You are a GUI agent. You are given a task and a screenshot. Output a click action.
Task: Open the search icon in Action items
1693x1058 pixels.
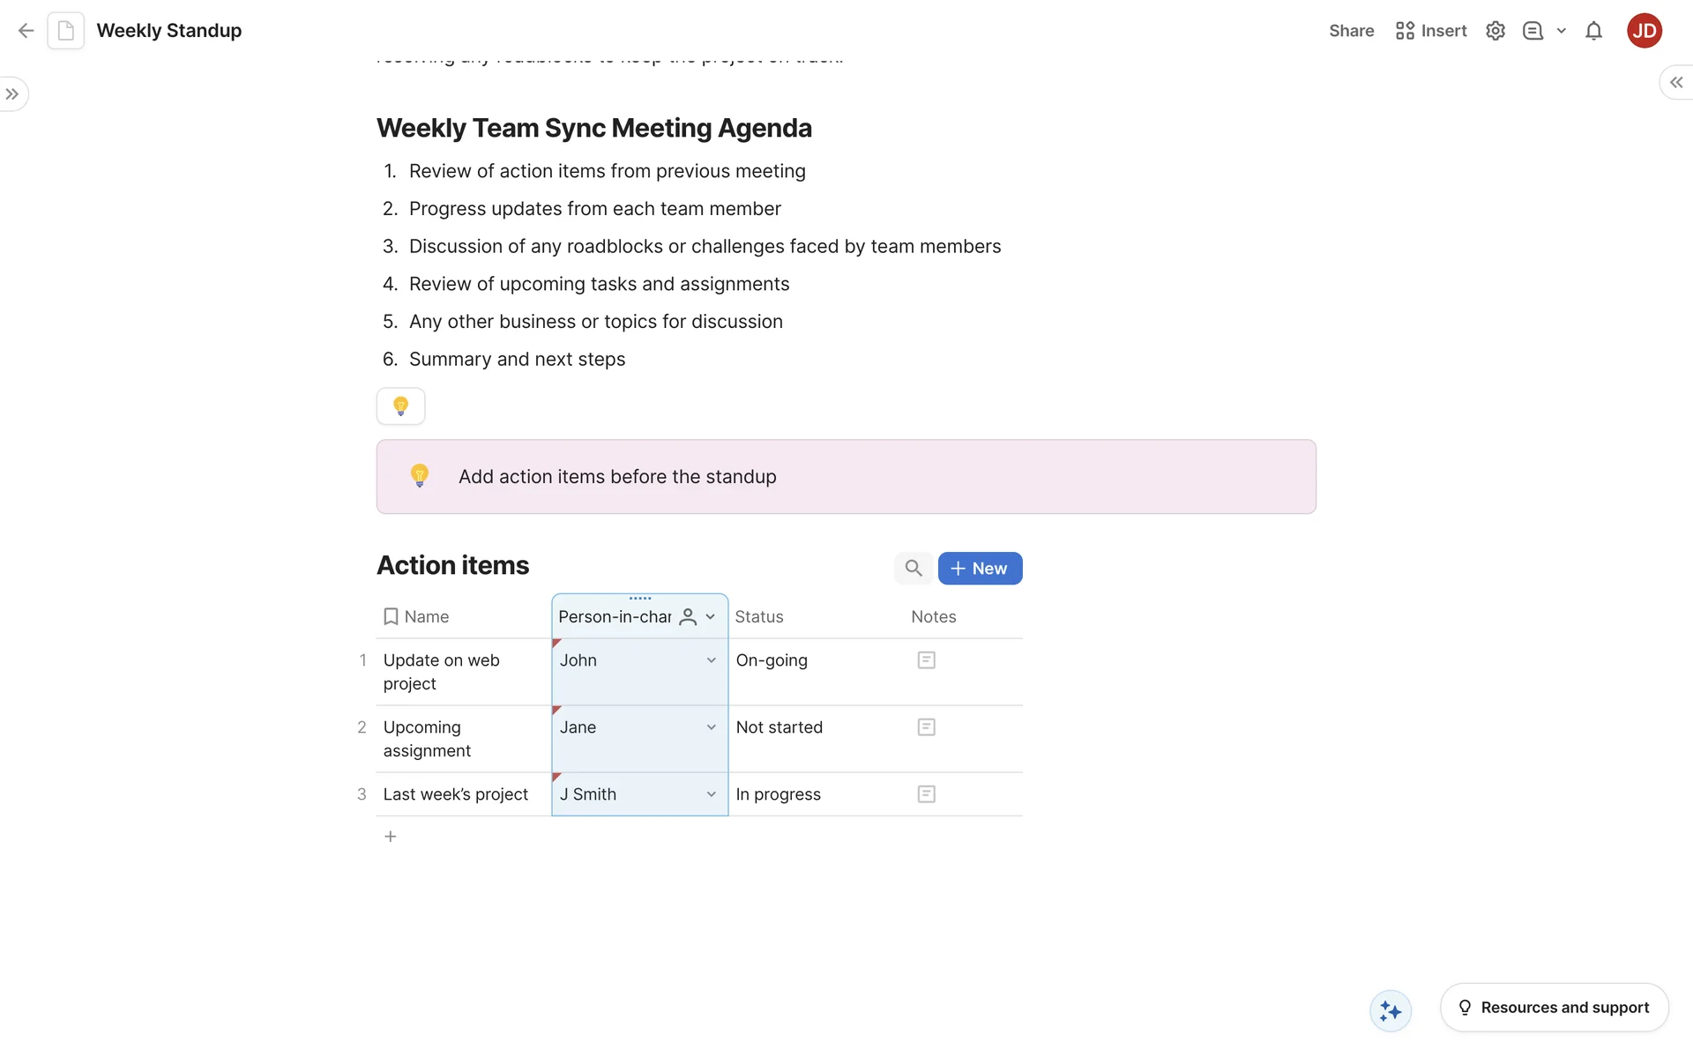tap(914, 569)
